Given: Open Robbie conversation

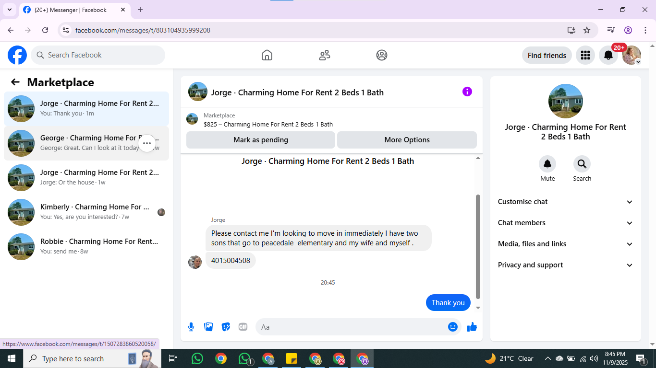Looking at the screenshot, I should (86, 247).
